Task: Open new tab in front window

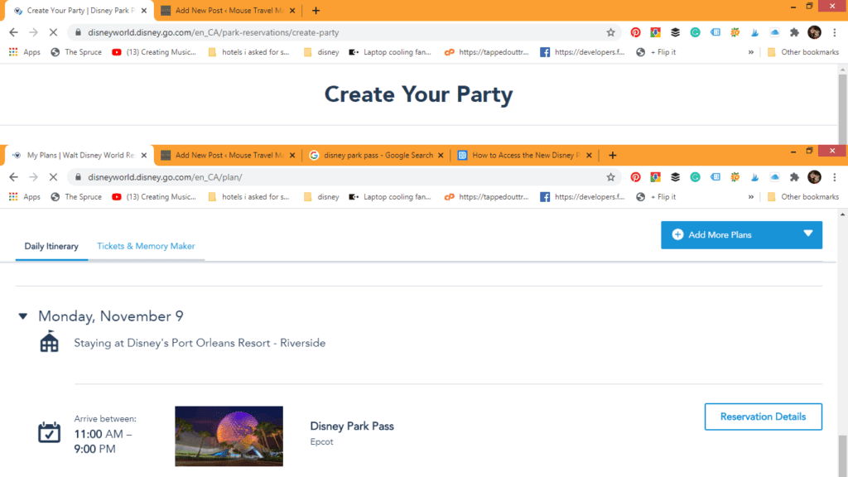Action: point(612,155)
